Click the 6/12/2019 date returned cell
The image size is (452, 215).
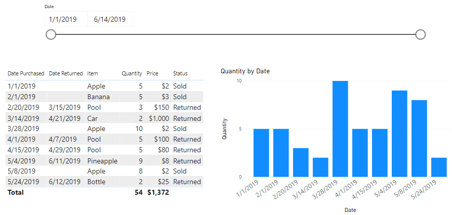pyautogui.click(x=65, y=182)
